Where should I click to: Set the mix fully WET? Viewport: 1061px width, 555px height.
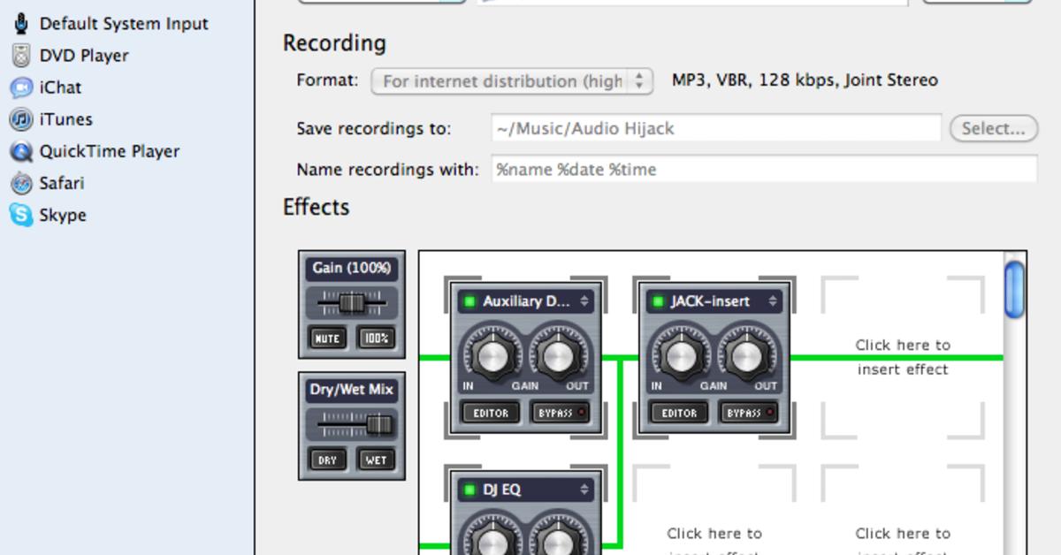coord(376,460)
